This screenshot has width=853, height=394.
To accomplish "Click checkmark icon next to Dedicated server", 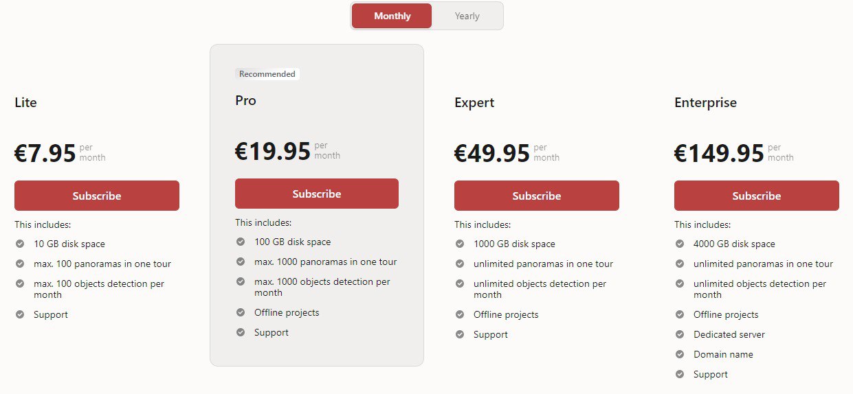I will 680,334.
